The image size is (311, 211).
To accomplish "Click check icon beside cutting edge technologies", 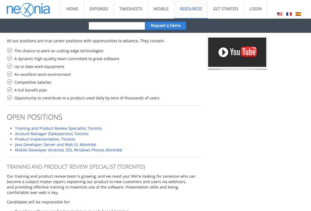I will [x=10, y=51].
